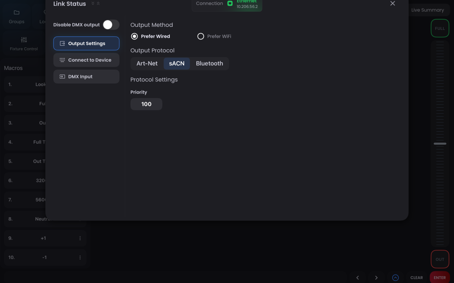Click the Output Settings icon
The image size is (454, 283).
[x=62, y=43]
